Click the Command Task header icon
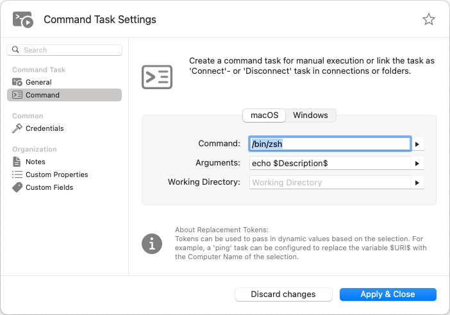Screen dimensions: 450x315 (23, 19)
